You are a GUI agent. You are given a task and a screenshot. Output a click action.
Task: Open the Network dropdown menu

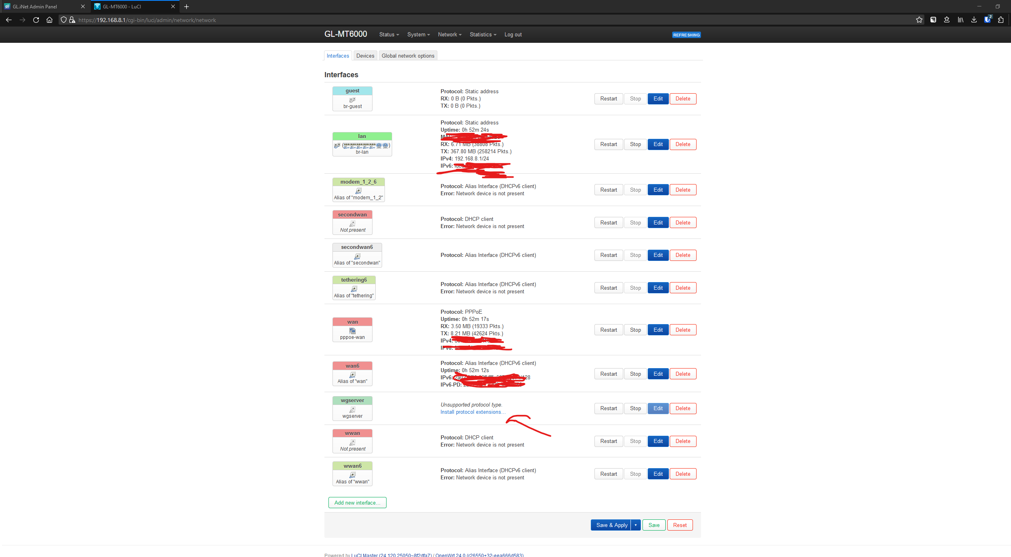click(x=450, y=34)
